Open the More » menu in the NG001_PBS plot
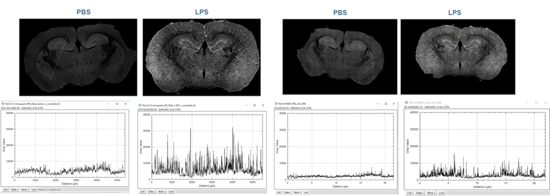 coord(298,192)
